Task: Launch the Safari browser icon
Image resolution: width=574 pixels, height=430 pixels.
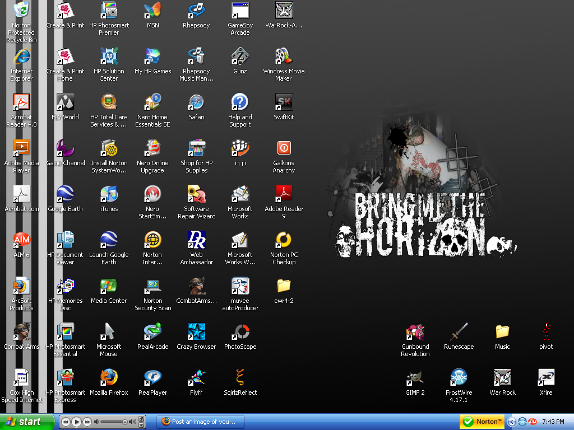Action: (196, 102)
